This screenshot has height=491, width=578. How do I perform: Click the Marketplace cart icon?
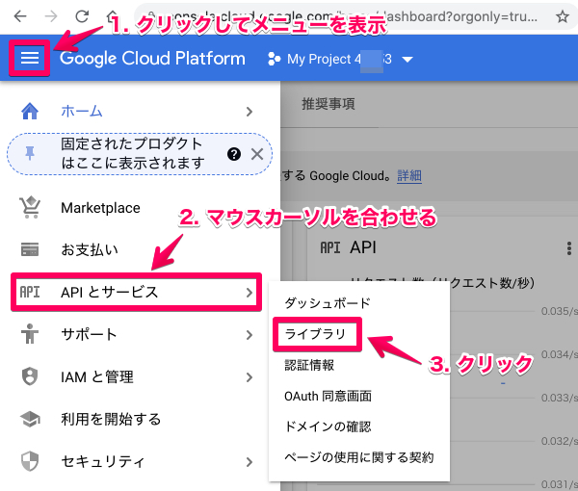[x=30, y=208]
